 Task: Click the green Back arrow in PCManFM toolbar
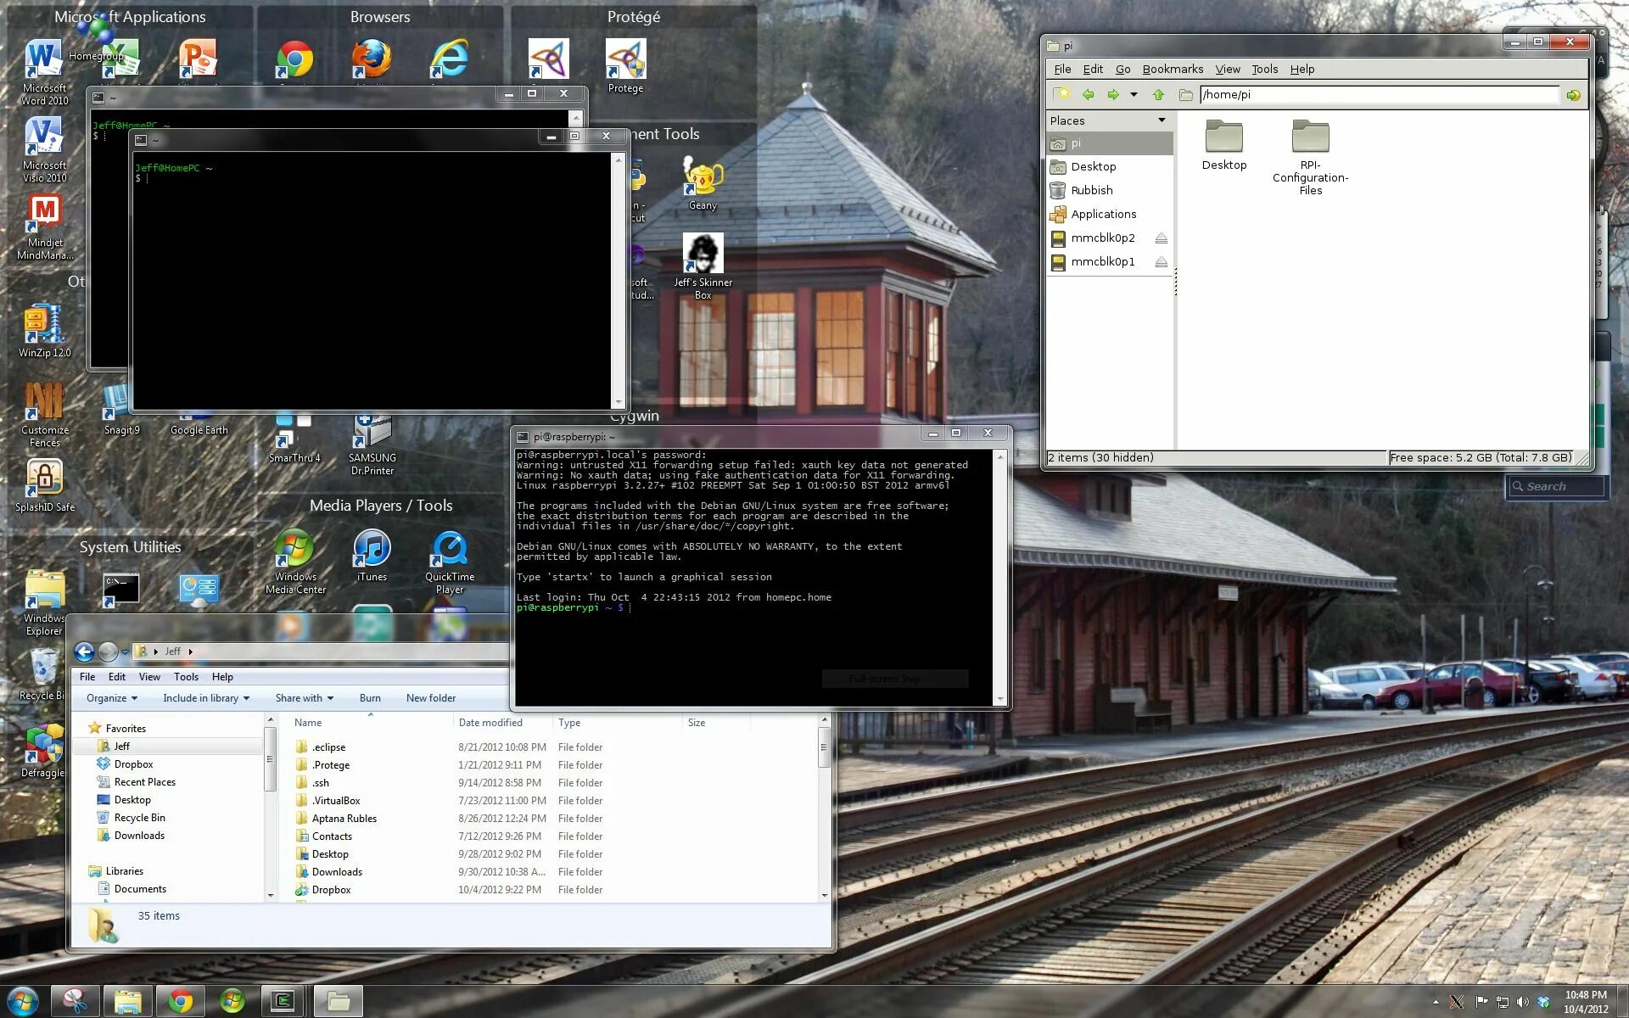pyautogui.click(x=1088, y=95)
